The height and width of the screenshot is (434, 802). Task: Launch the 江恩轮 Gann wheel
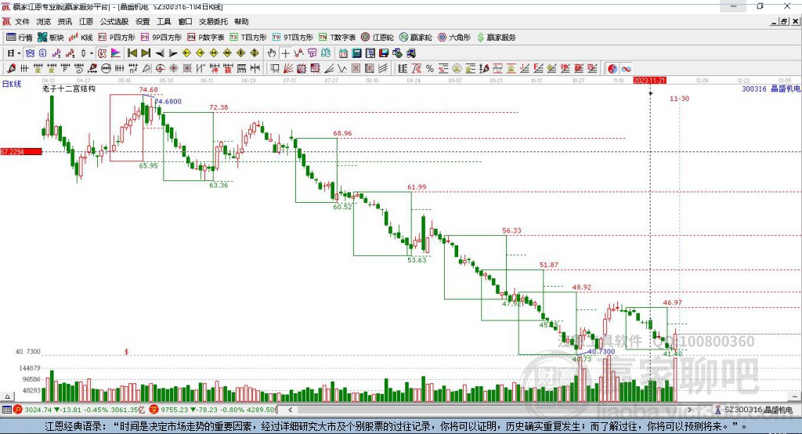coord(378,38)
